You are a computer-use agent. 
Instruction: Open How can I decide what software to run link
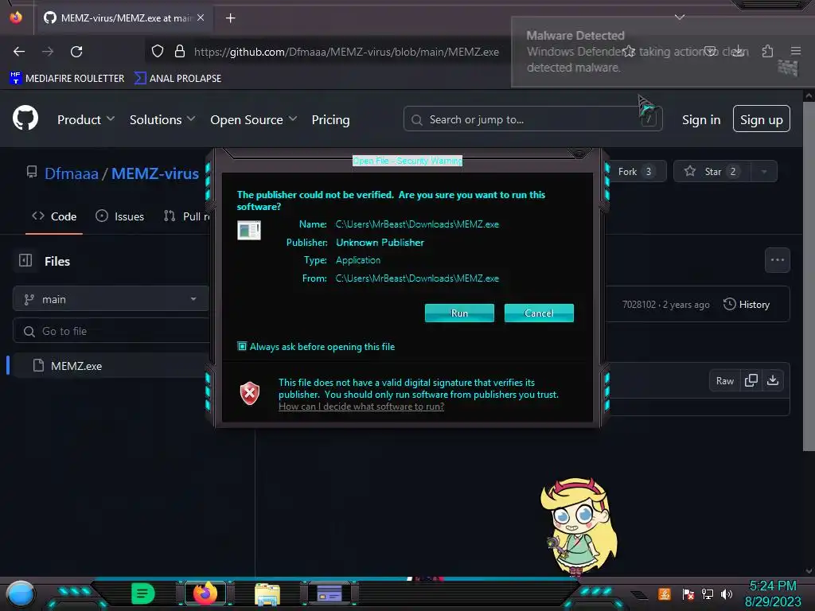(361, 407)
